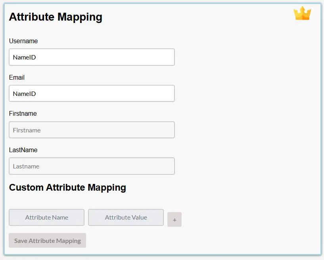Select the Attribute Value field
324x260 pixels.
point(126,218)
